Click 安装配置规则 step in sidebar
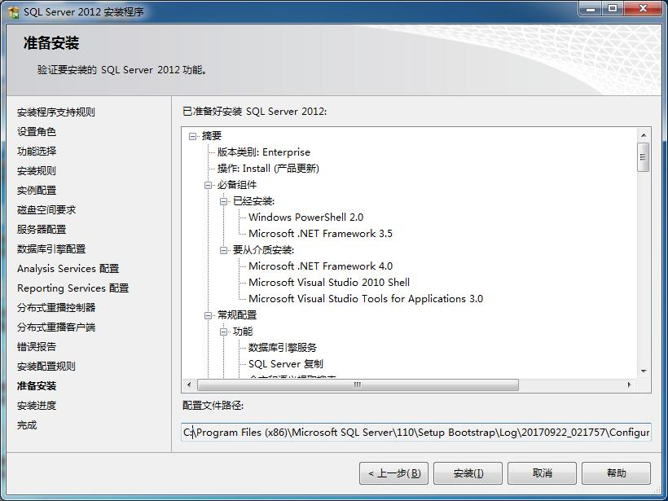668x501 pixels. click(46, 367)
